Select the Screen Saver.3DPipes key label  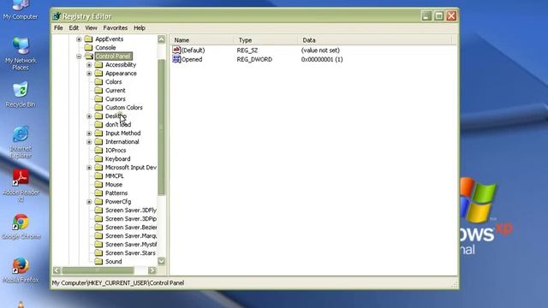click(x=131, y=219)
